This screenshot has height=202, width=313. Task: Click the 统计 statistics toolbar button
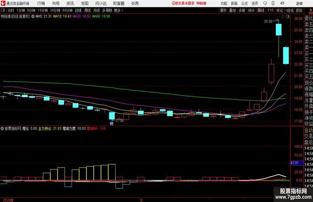251,10
